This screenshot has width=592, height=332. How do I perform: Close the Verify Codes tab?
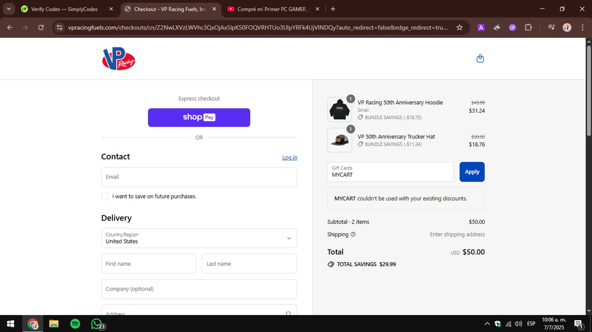tap(111, 9)
